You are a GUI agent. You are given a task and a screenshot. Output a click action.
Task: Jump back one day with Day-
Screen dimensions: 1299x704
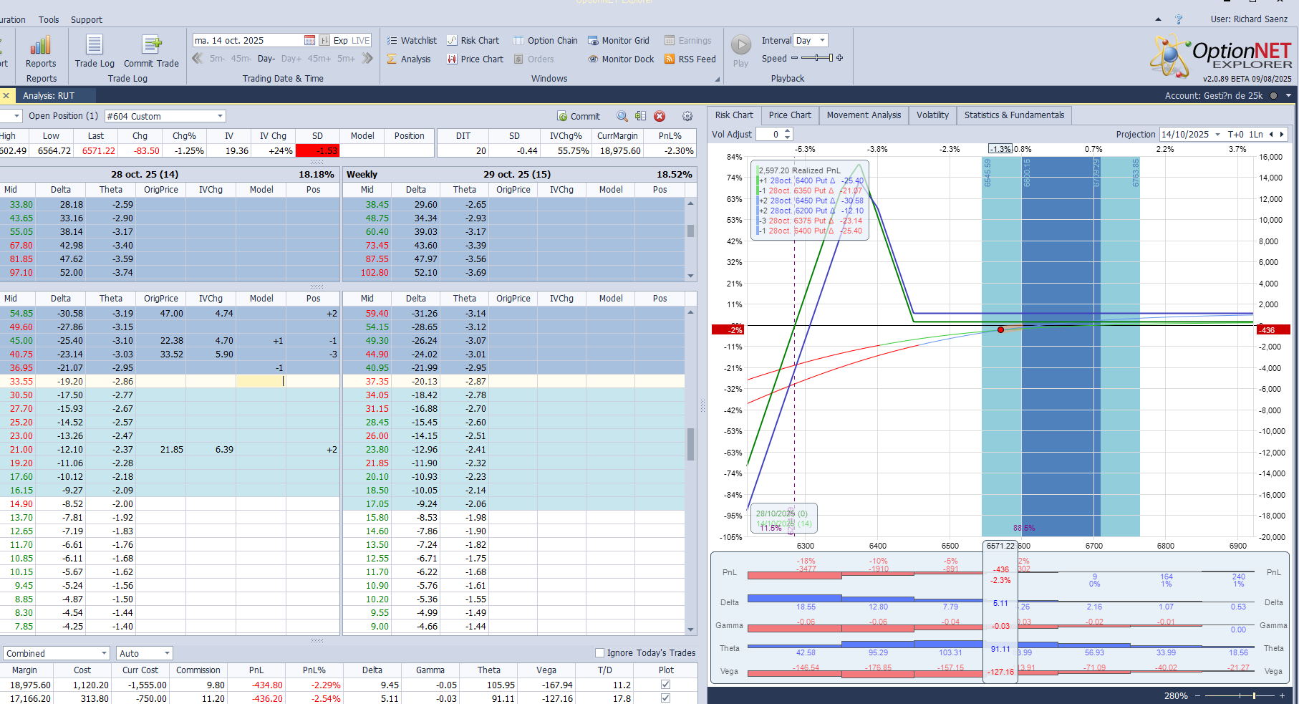(266, 59)
